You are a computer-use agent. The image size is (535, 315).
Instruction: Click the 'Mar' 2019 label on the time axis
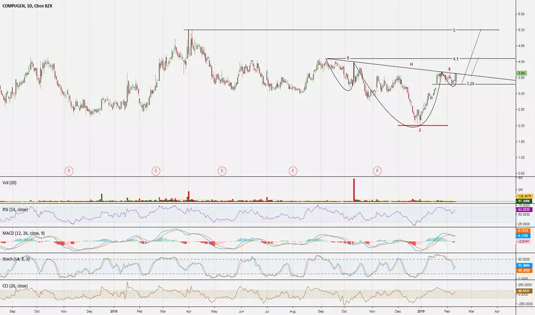471,311
